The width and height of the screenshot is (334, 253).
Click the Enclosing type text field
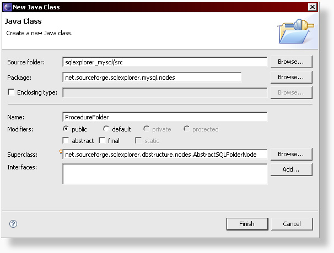(x=165, y=93)
